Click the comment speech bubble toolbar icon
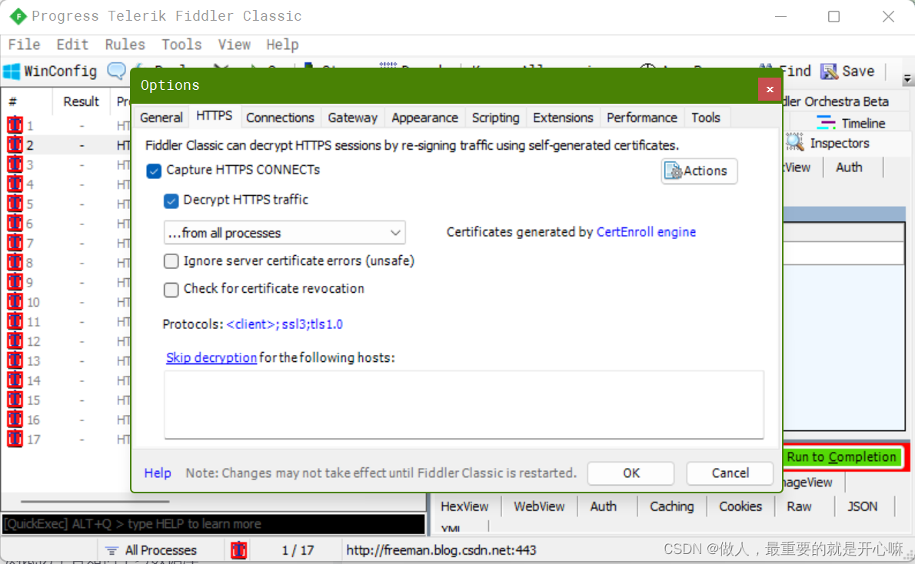The height and width of the screenshot is (564, 915). (x=116, y=71)
